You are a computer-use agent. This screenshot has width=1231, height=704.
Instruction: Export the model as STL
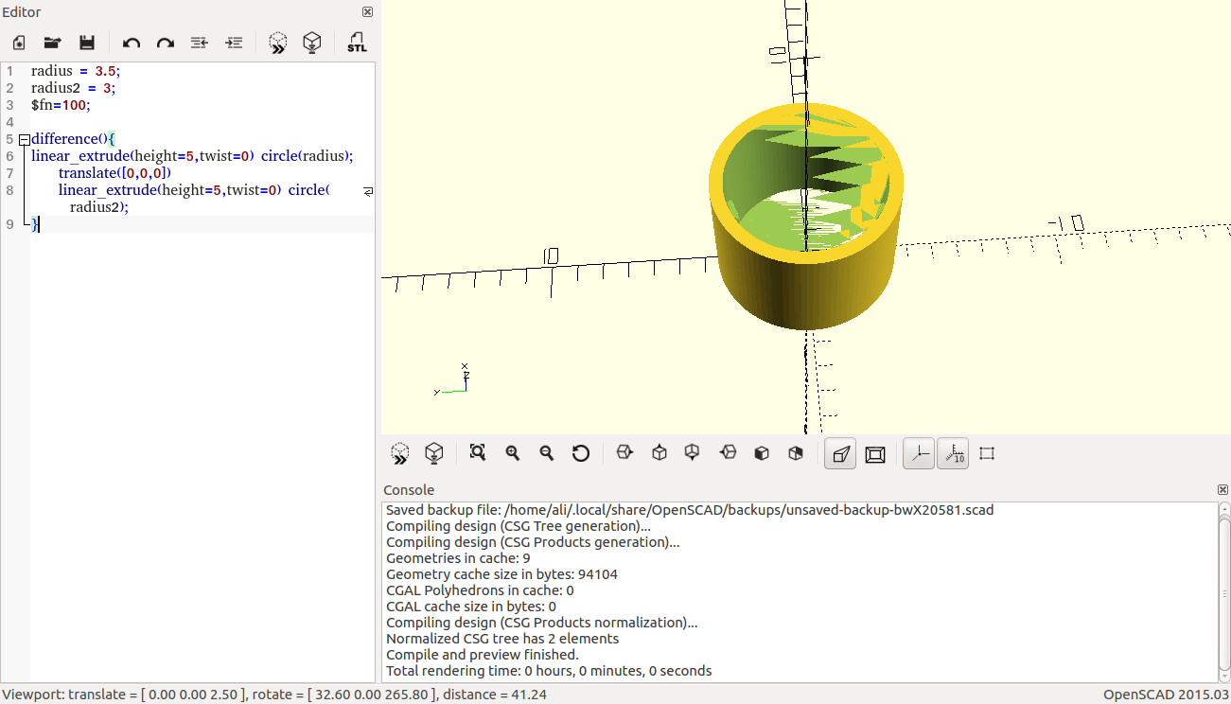pos(357,43)
